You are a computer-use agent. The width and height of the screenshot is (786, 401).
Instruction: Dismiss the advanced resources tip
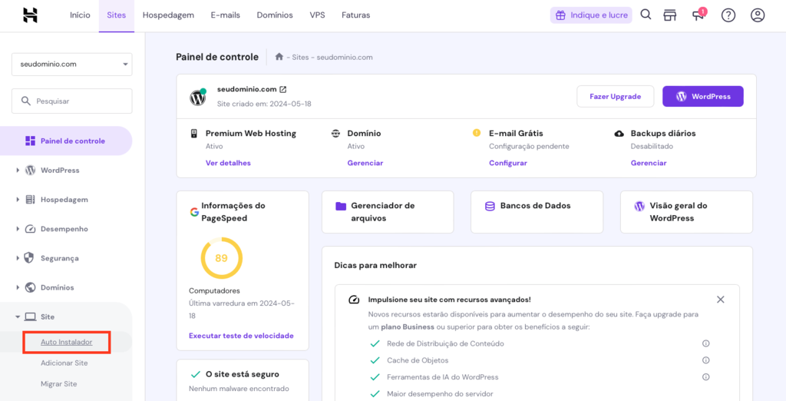tap(720, 300)
